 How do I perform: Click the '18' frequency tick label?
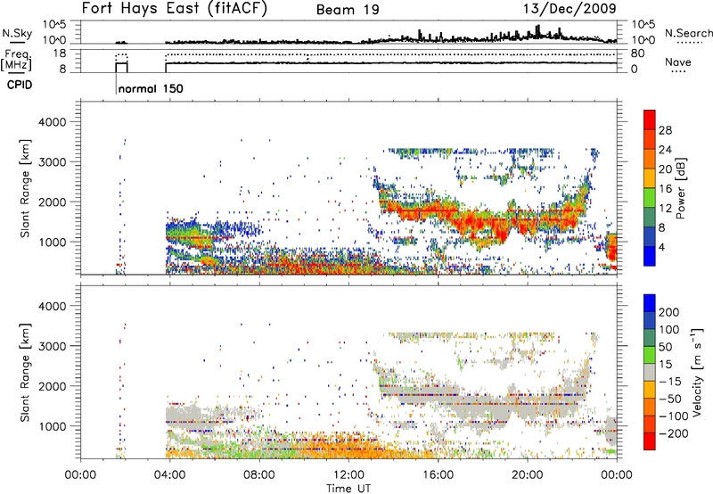click(59, 54)
